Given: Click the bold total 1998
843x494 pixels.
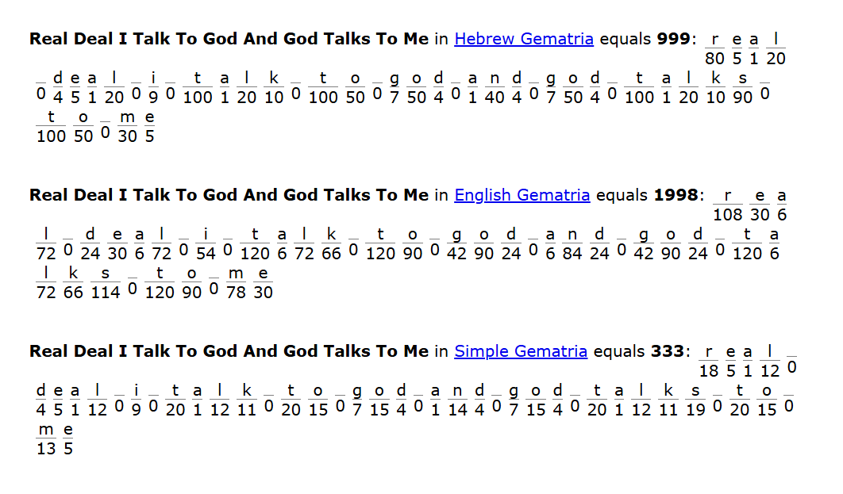Looking at the screenshot, I should coord(676,195).
